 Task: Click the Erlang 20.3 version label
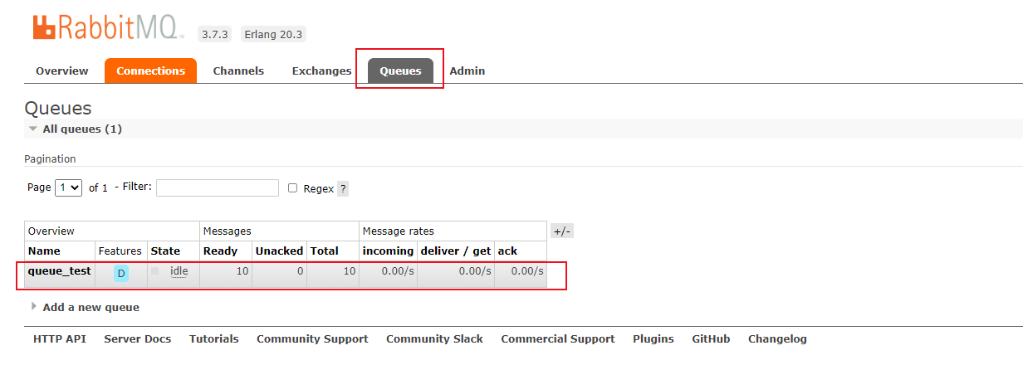pos(273,34)
